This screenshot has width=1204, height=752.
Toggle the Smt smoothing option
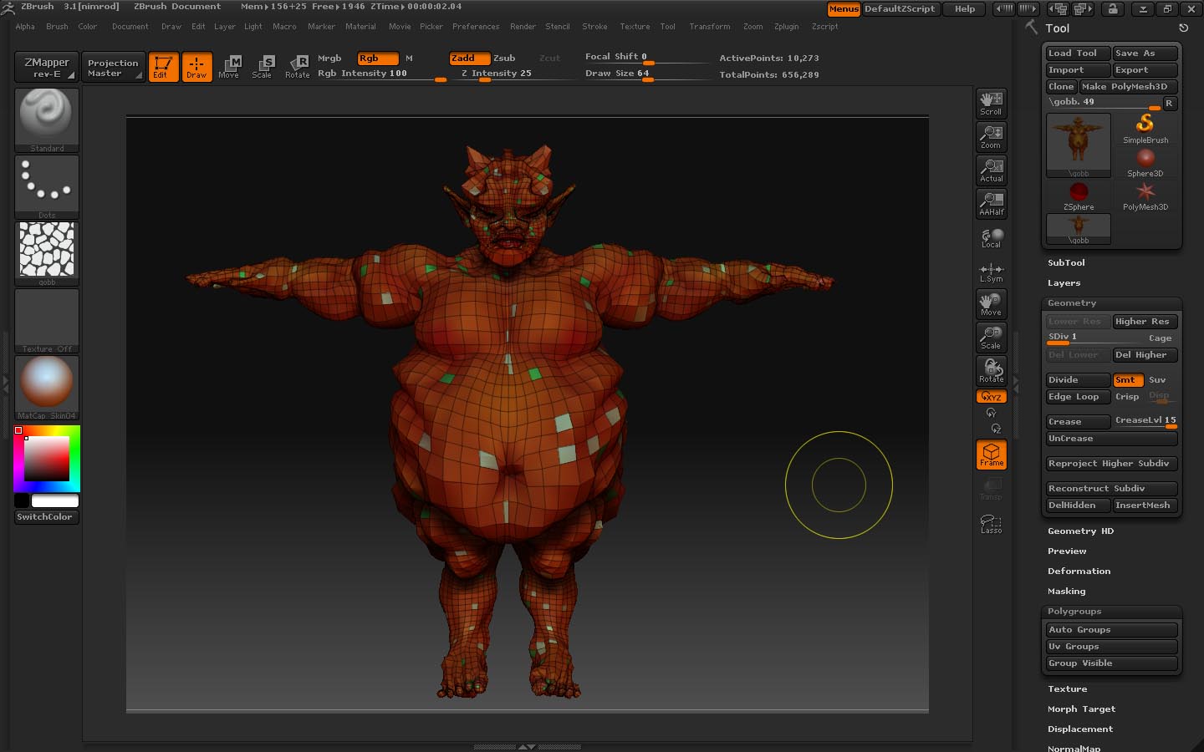point(1128,380)
